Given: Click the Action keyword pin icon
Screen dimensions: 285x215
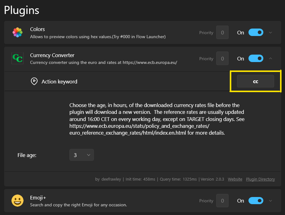Looking at the screenshot, I should (x=34, y=81).
